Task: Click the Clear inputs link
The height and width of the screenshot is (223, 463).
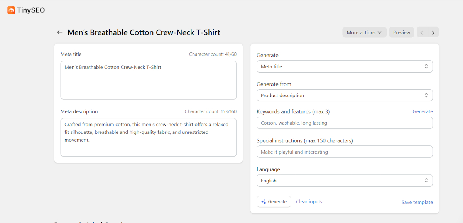Action: pyautogui.click(x=309, y=202)
